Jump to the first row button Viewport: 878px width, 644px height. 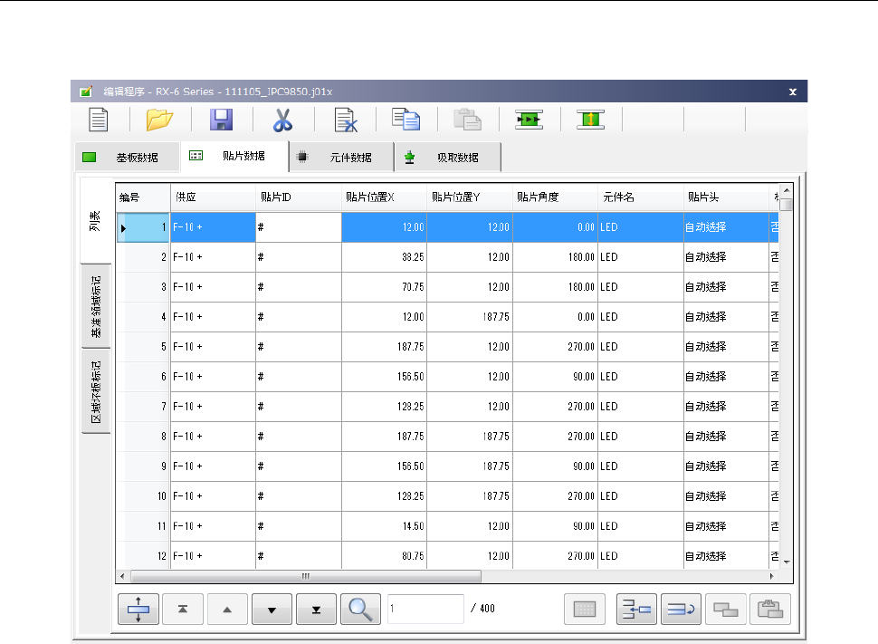click(183, 610)
